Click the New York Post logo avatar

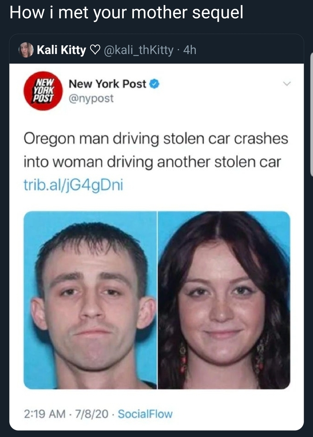click(43, 91)
